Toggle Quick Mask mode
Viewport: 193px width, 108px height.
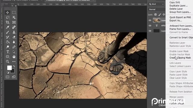[x=8, y=77]
